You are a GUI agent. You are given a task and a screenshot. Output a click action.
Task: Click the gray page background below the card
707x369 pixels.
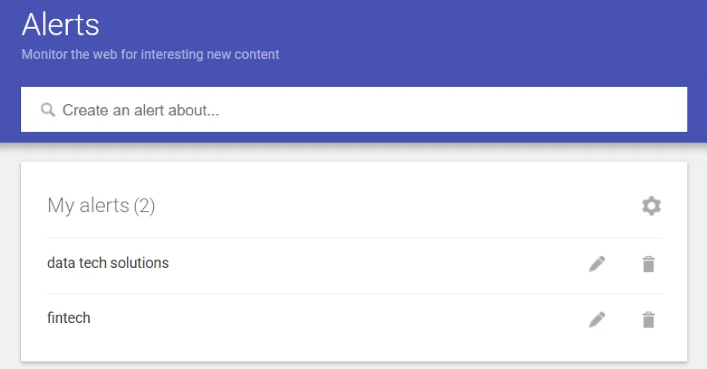(x=355, y=366)
